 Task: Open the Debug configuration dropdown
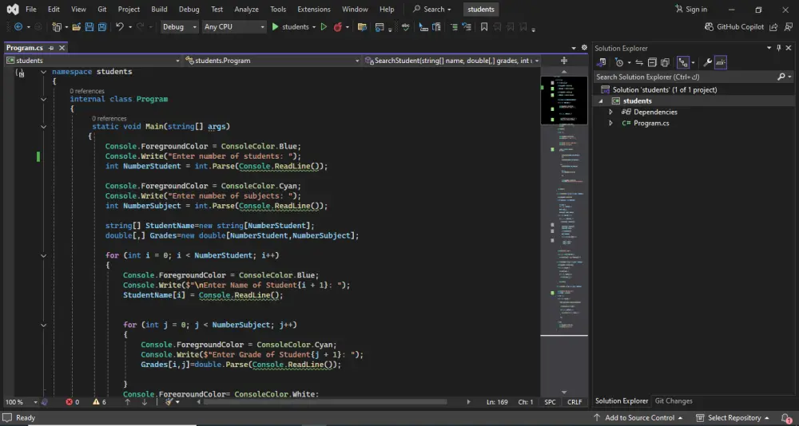pos(179,27)
